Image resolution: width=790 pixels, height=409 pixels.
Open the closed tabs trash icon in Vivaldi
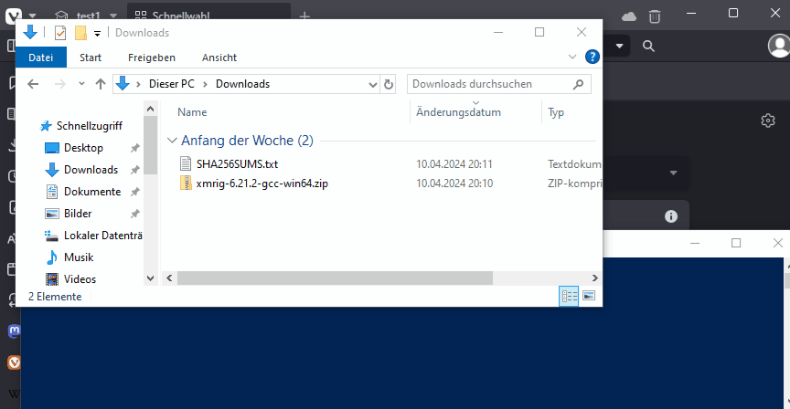click(655, 16)
